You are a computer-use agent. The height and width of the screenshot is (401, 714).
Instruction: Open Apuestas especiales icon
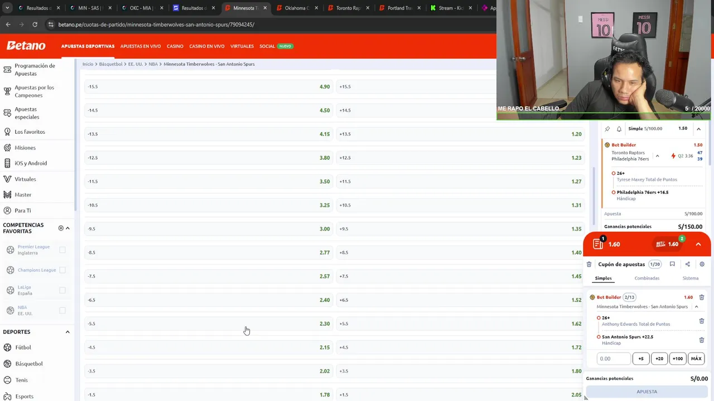[7, 113]
